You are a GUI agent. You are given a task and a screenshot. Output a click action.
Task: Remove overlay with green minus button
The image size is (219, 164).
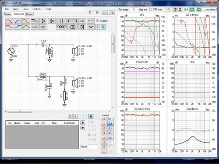pyautogui.click(x=198, y=10)
